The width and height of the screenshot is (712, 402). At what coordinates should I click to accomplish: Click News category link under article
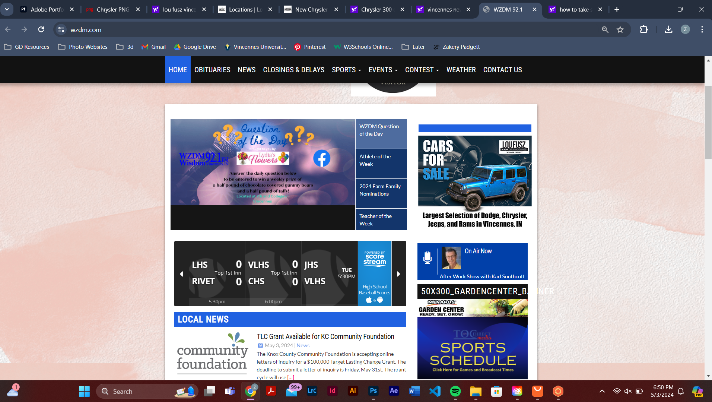[303, 345]
